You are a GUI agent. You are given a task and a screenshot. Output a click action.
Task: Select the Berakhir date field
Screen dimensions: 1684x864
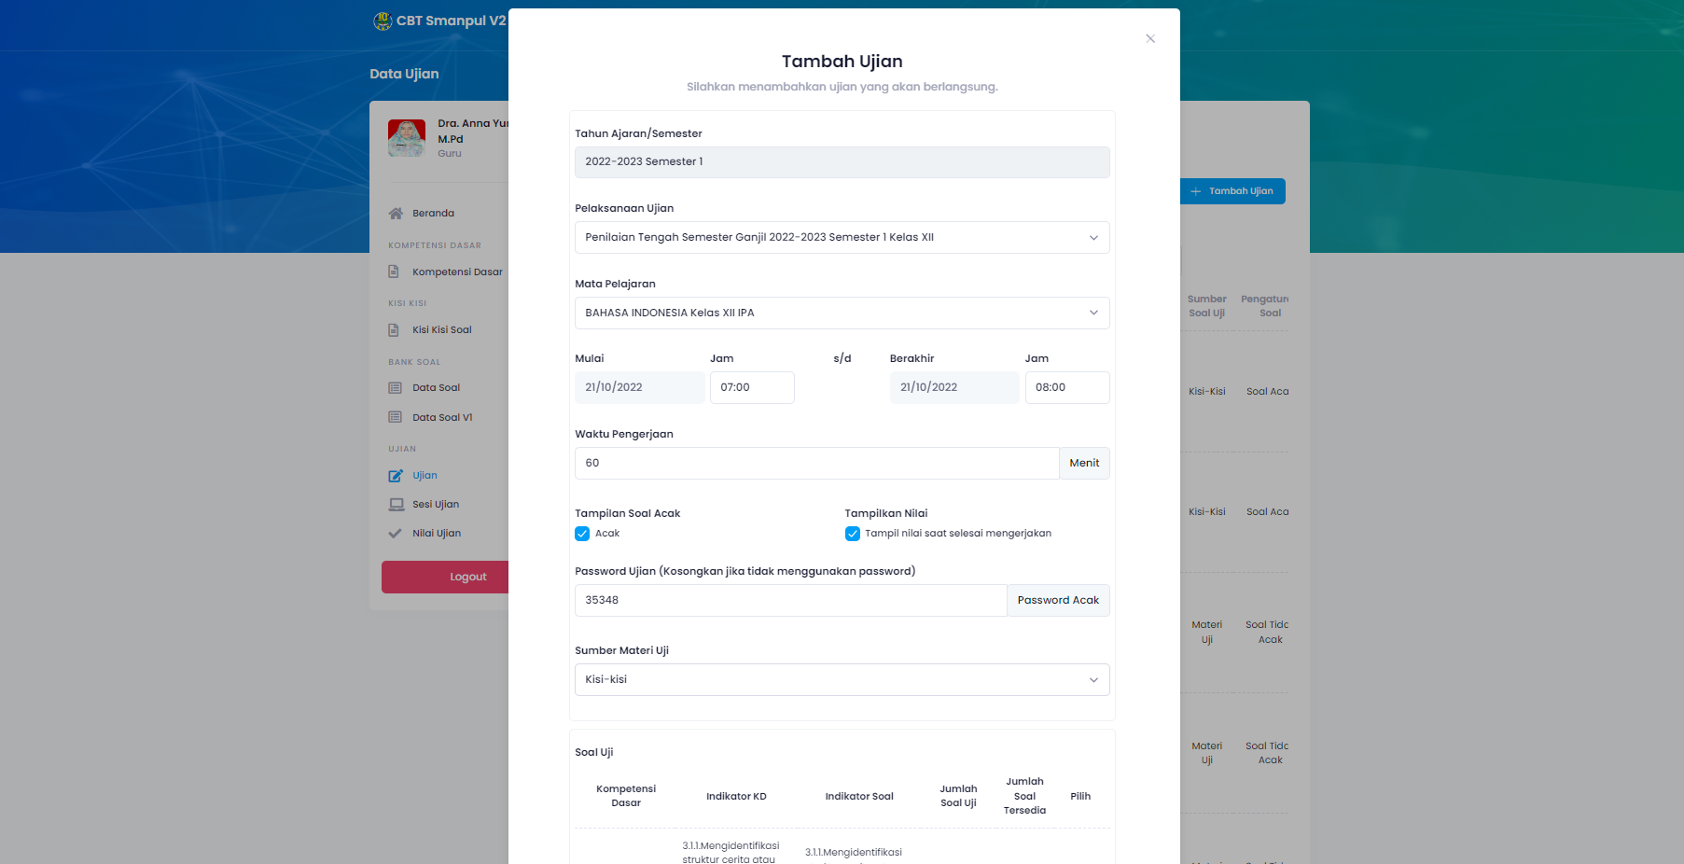953,388
